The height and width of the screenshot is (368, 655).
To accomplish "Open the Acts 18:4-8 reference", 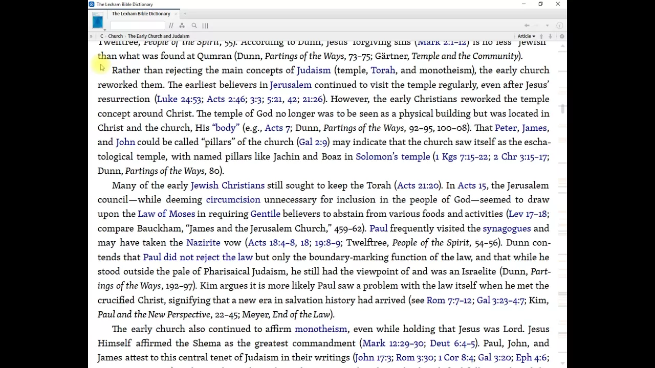I will point(272,243).
